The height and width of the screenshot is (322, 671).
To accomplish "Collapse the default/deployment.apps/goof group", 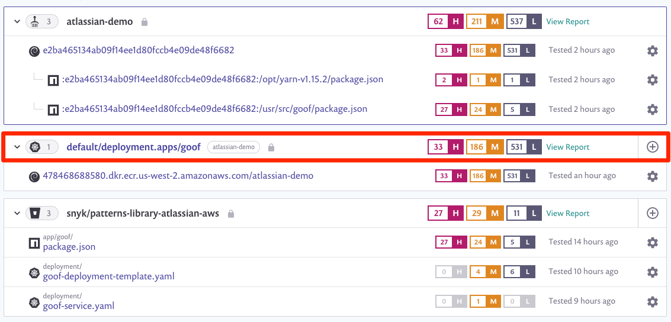I will pyautogui.click(x=17, y=147).
